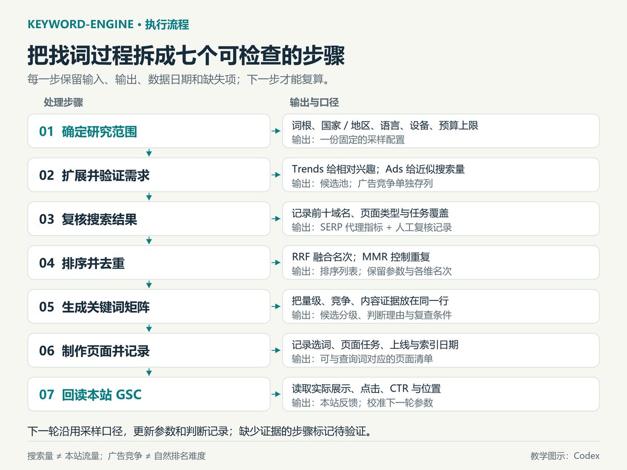Click the "KEYWORD-ENGINE • 执行流程" header label
The width and height of the screenshot is (627, 470).
(108, 24)
